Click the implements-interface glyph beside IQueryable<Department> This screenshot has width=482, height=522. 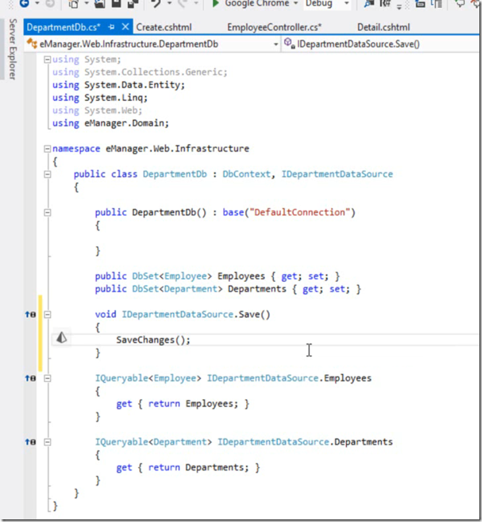coord(30,441)
